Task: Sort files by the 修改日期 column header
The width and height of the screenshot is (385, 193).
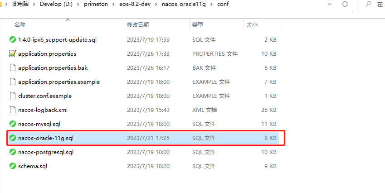Action: coord(138,25)
